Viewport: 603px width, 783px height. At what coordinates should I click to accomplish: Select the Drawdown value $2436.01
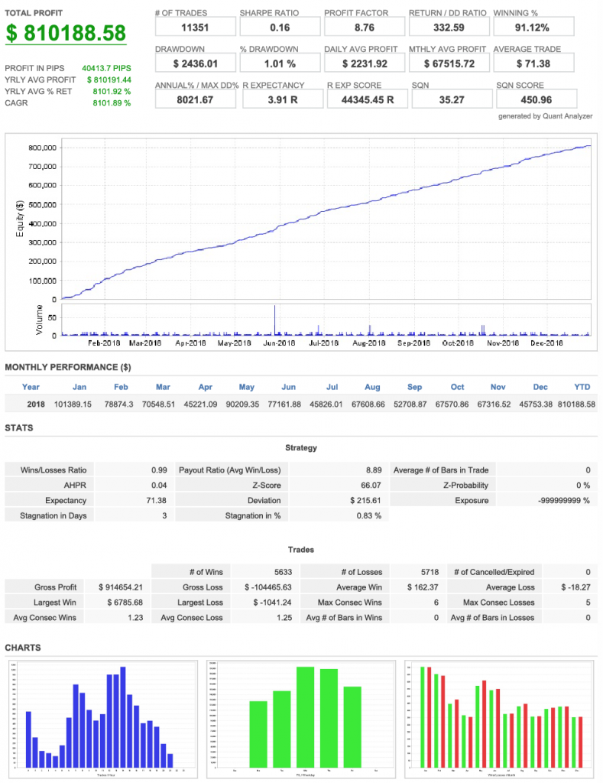(194, 63)
